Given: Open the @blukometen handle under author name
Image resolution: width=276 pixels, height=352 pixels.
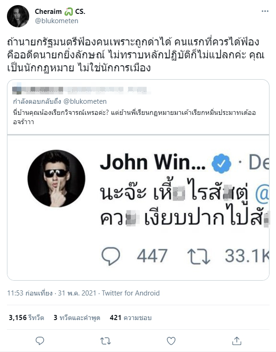Looking at the screenshot, I should tap(57, 21).
